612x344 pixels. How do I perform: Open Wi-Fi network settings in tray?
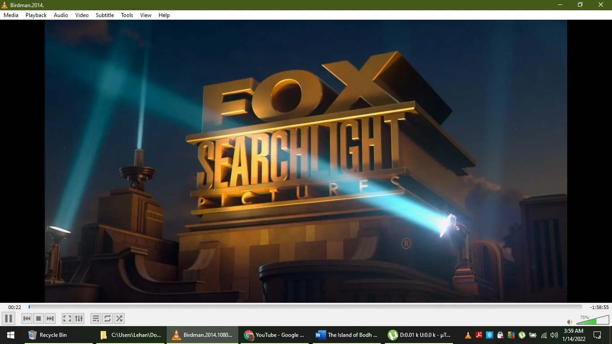[x=544, y=335]
